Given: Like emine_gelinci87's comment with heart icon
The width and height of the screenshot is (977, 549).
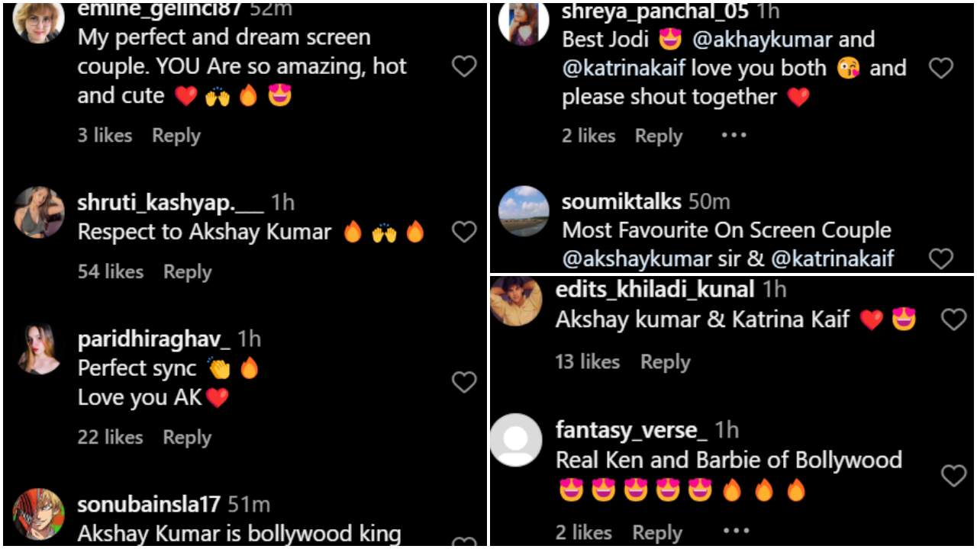Looking at the screenshot, I should [x=464, y=66].
